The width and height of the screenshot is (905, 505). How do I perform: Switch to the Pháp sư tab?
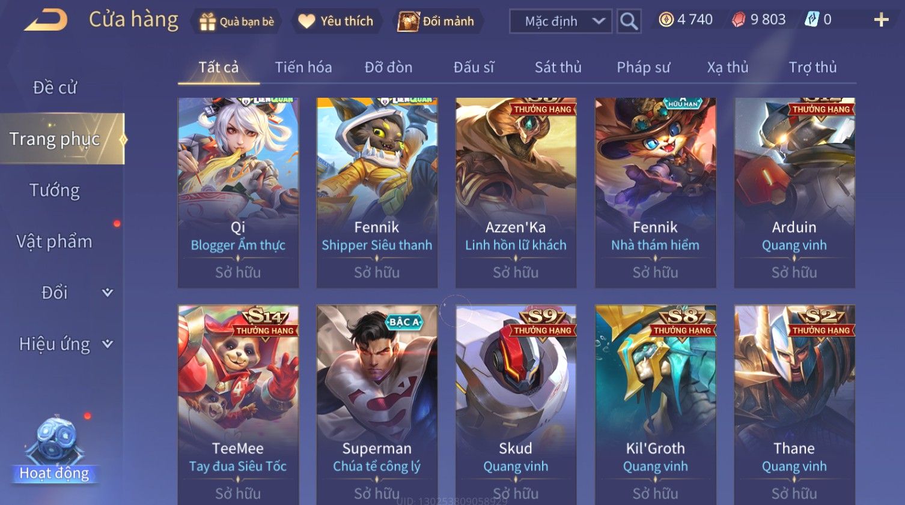click(643, 67)
